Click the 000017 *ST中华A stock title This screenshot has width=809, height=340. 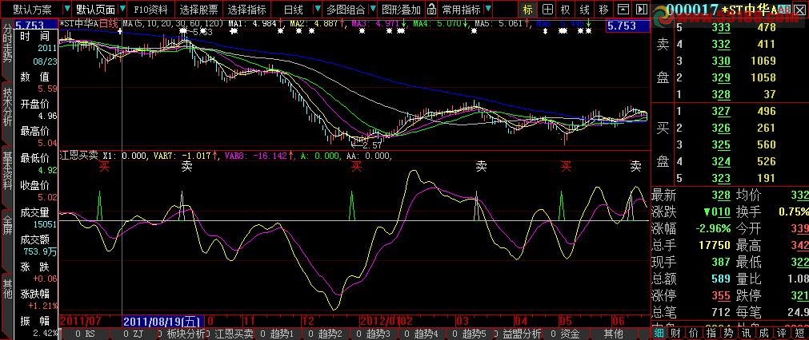(723, 10)
